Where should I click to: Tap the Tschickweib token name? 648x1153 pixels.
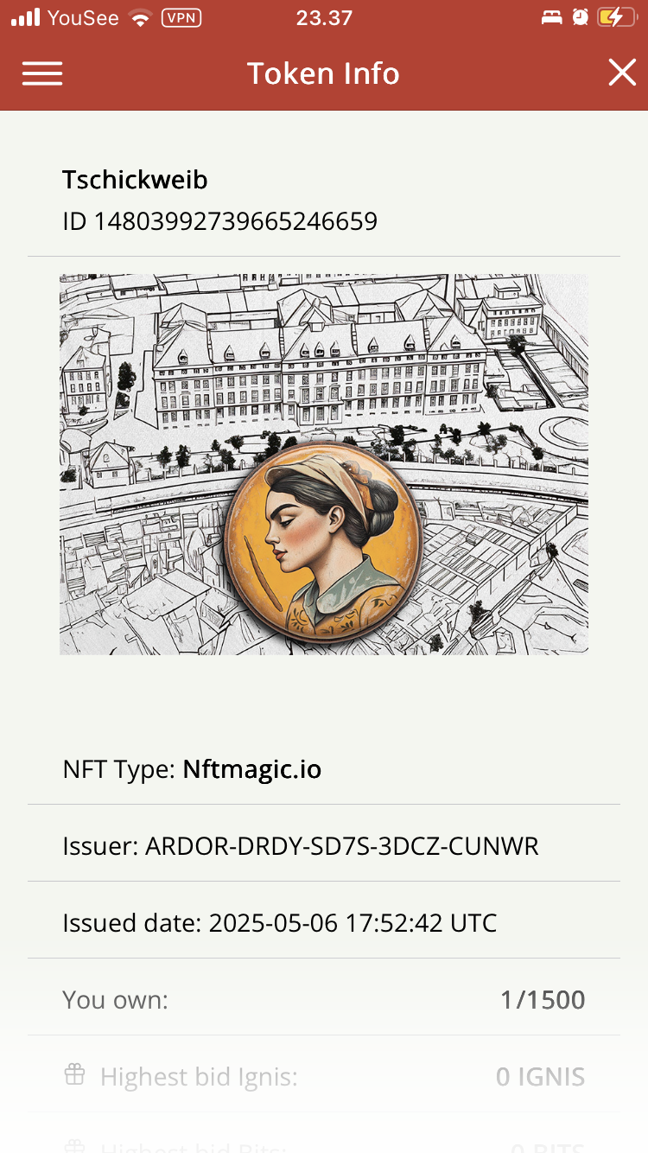pyautogui.click(x=135, y=180)
